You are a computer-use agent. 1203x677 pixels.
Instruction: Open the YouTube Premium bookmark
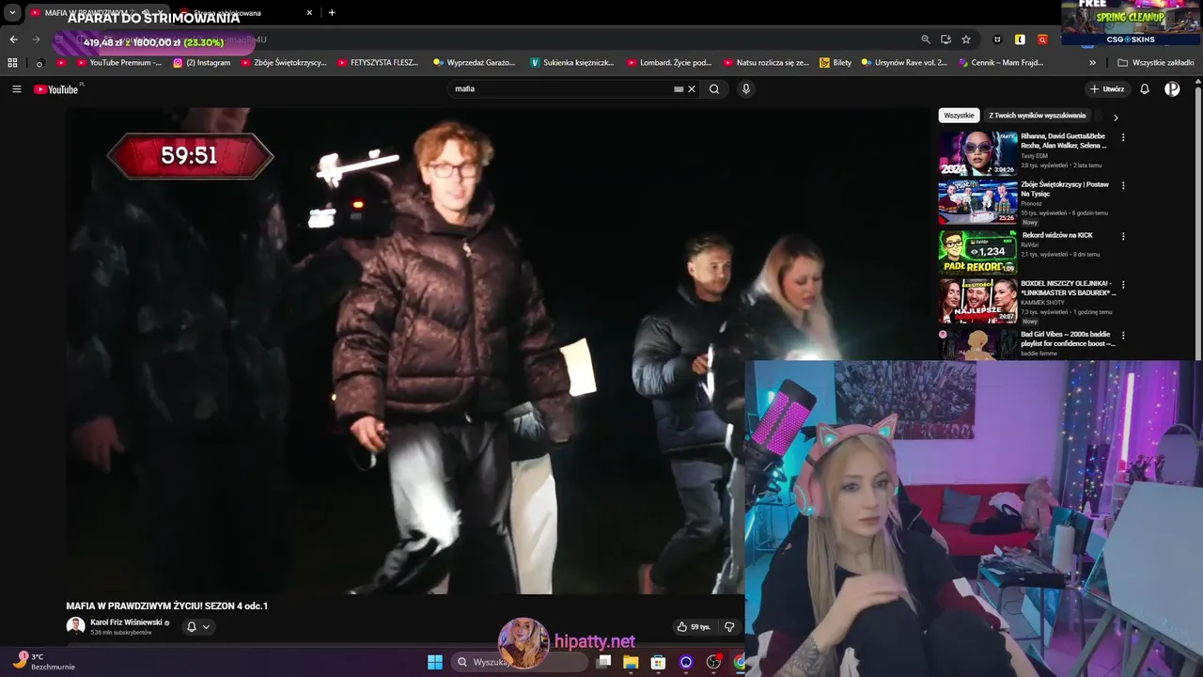pyautogui.click(x=118, y=63)
